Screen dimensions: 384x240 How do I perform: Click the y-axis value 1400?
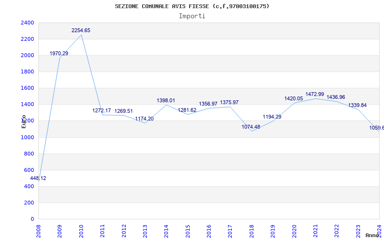click(x=27, y=105)
